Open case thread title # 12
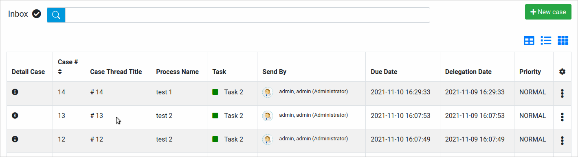This screenshot has width=578, height=157. pos(97,139)
